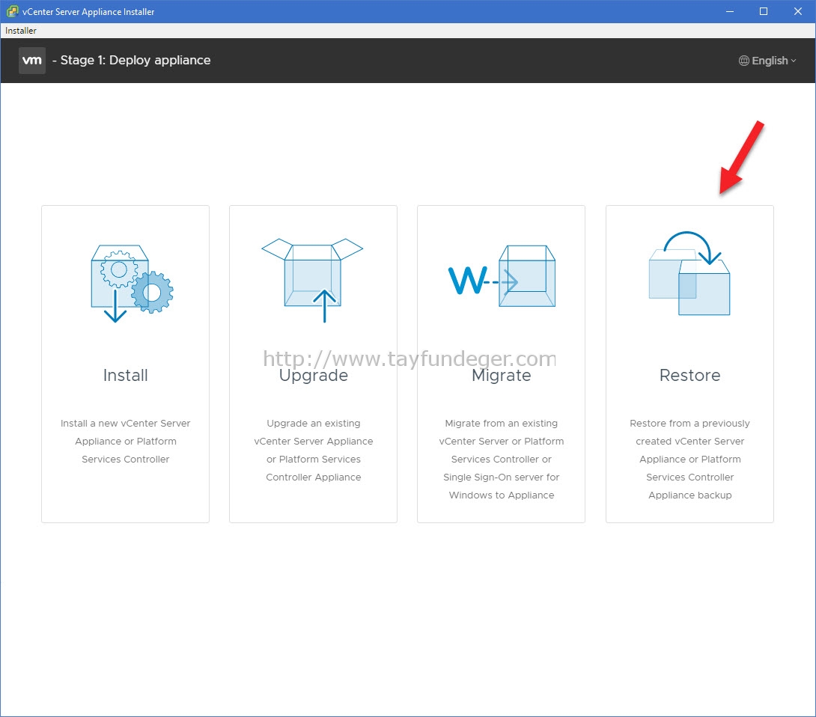Screen dimensions: 816x717
Task: Select the Install heading
Action: coord(126,375)
